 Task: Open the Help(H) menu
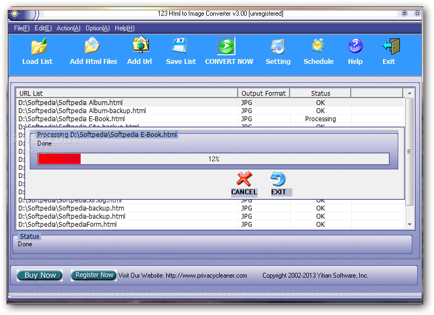point(124,28)
